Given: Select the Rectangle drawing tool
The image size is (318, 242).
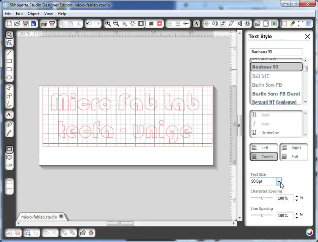Looking at the screenshot, I should click(x=9, y=61).
